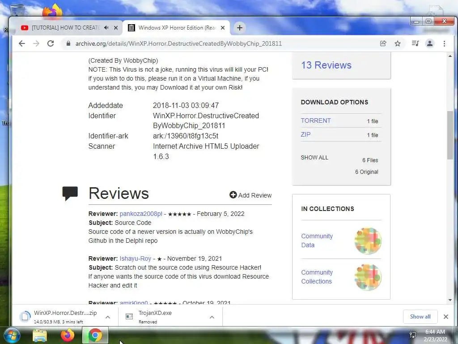Open reviewer amirKing0 profile
Viewport: 458px width, 344px height.
pyautogui.click(x=134, y=302)
